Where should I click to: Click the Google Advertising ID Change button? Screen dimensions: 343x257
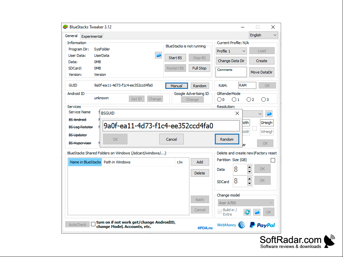[192, 100]
